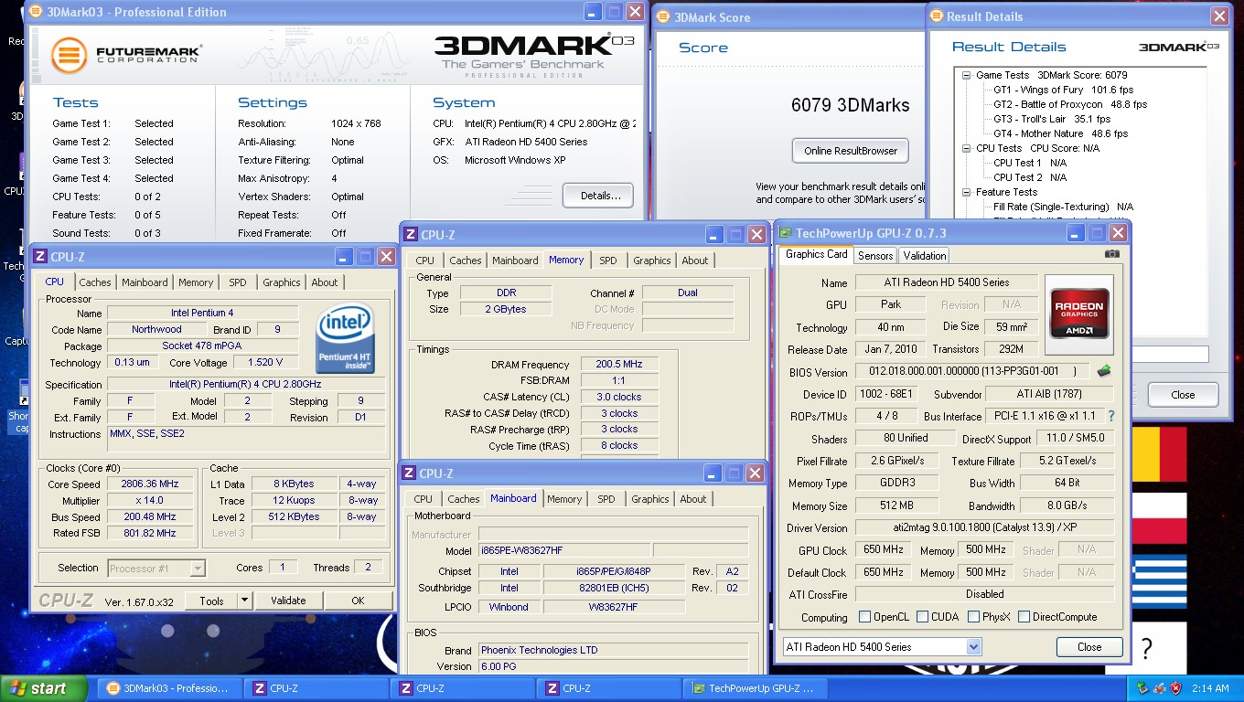
Task: Open 3DMark03 from the taskbar
Action: [169, 688]
